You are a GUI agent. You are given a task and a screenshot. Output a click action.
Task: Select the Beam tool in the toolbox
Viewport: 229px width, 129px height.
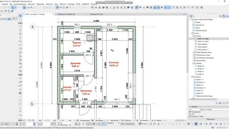point(20,41)
